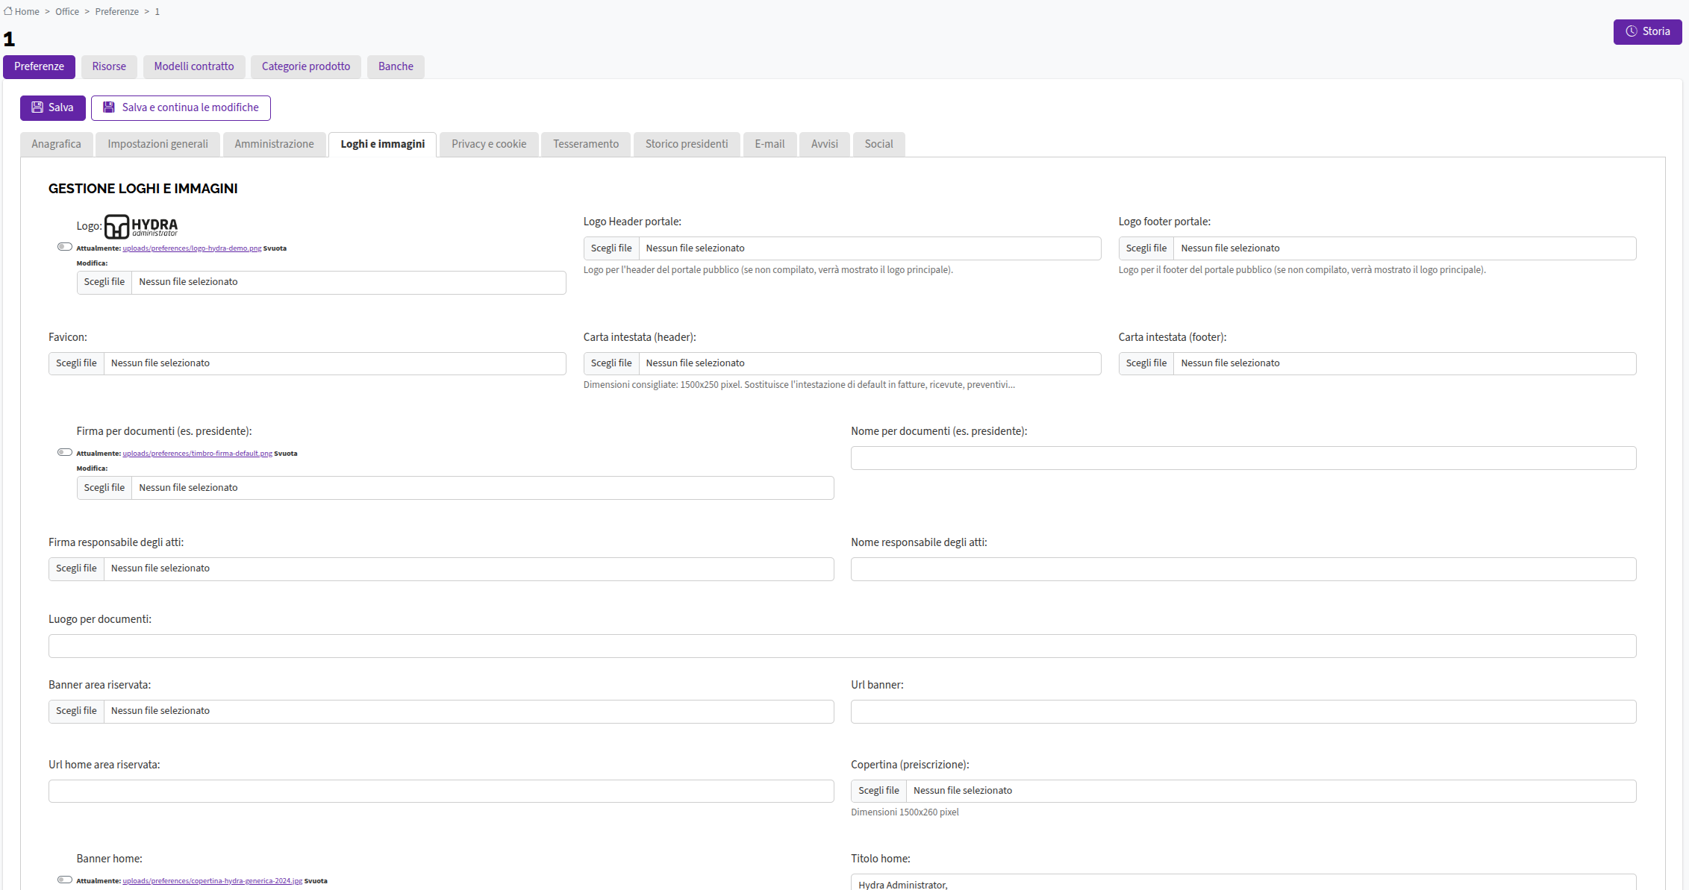This screenshot has width=1689, height=890.
Task: Click the Hydra administrator logo image
Action: (x=141, y=226)
